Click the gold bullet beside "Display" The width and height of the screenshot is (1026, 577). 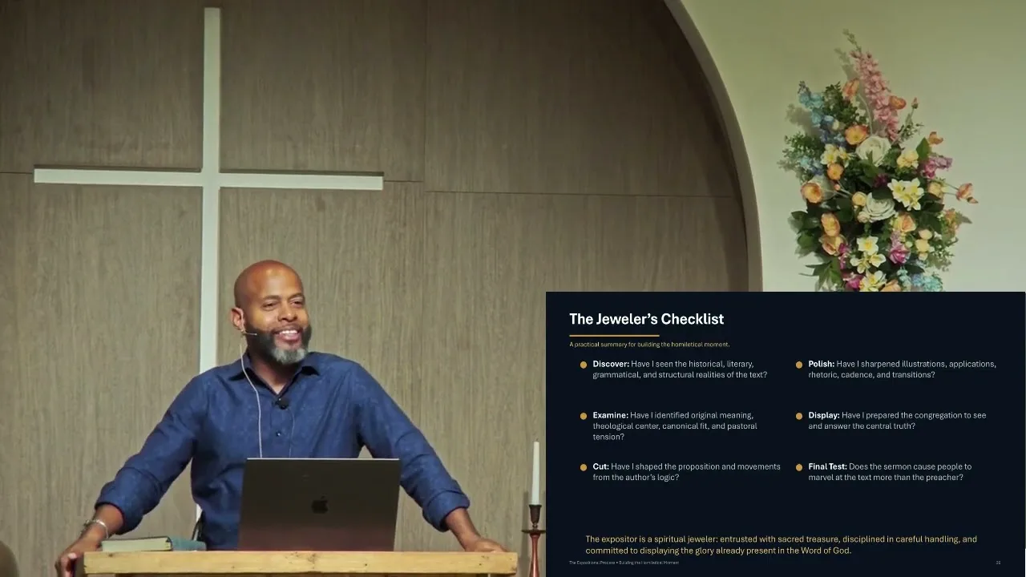point(799,416)
